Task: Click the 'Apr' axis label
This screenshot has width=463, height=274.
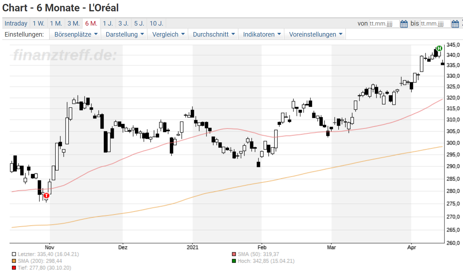Action: point(412,247)
